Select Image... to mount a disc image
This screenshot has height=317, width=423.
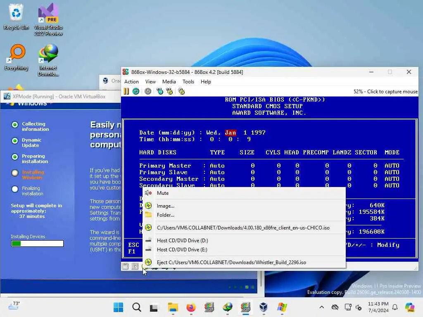(x=244, y=206)
